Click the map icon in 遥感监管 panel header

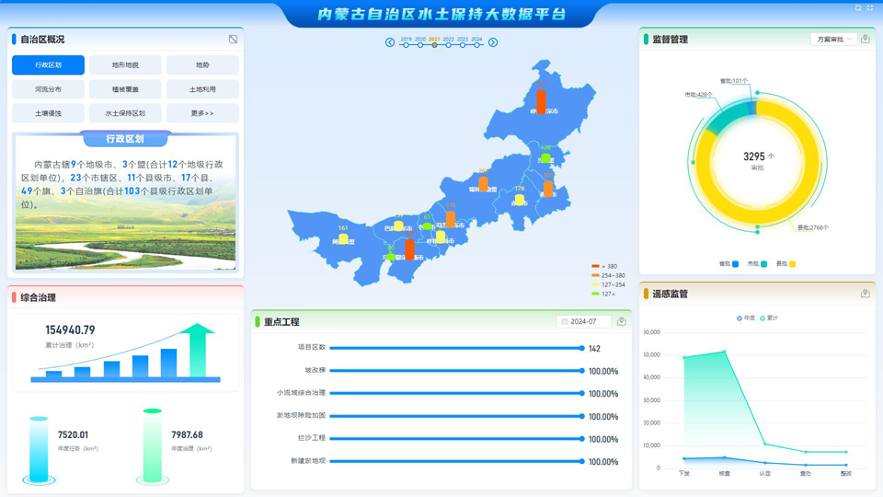click(865, 294)
